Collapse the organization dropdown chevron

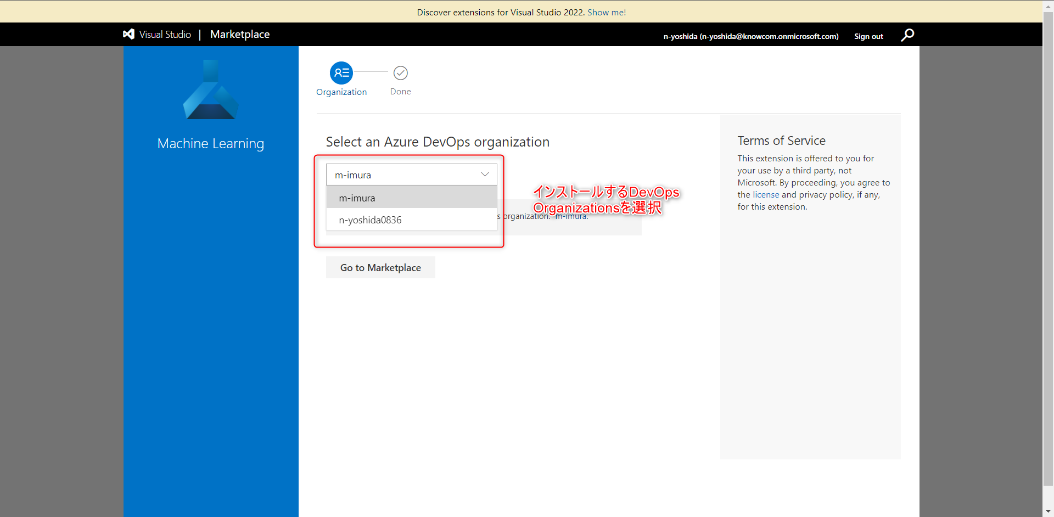click(485, 175)
